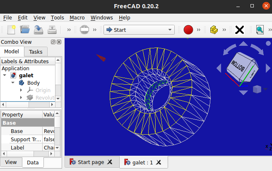Open the Help menu

coord(124,18)
